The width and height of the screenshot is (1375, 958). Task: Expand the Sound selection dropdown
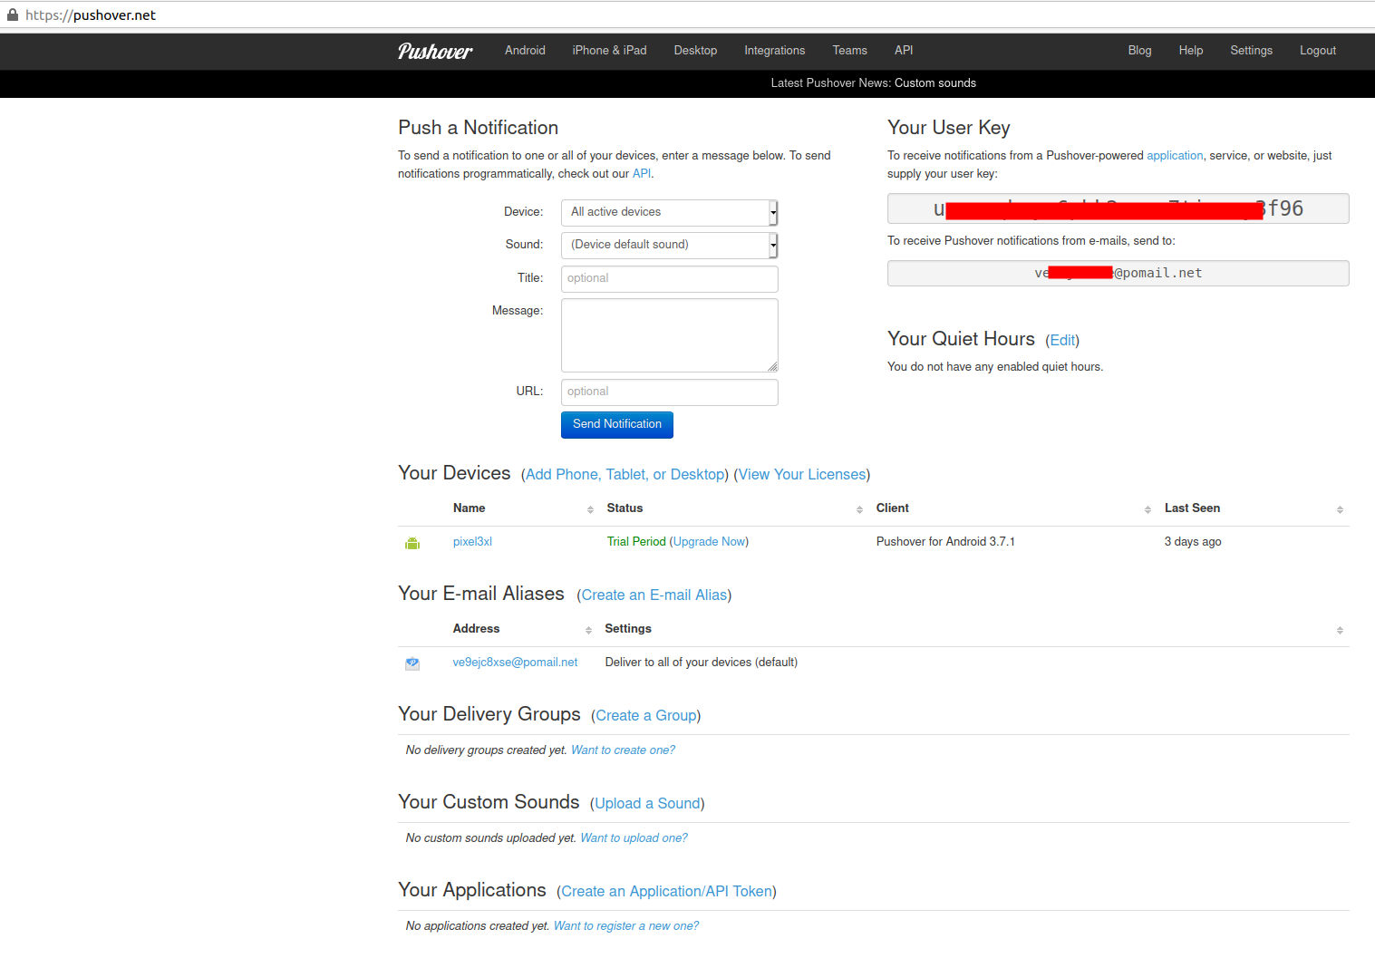[x=669, y=245]
